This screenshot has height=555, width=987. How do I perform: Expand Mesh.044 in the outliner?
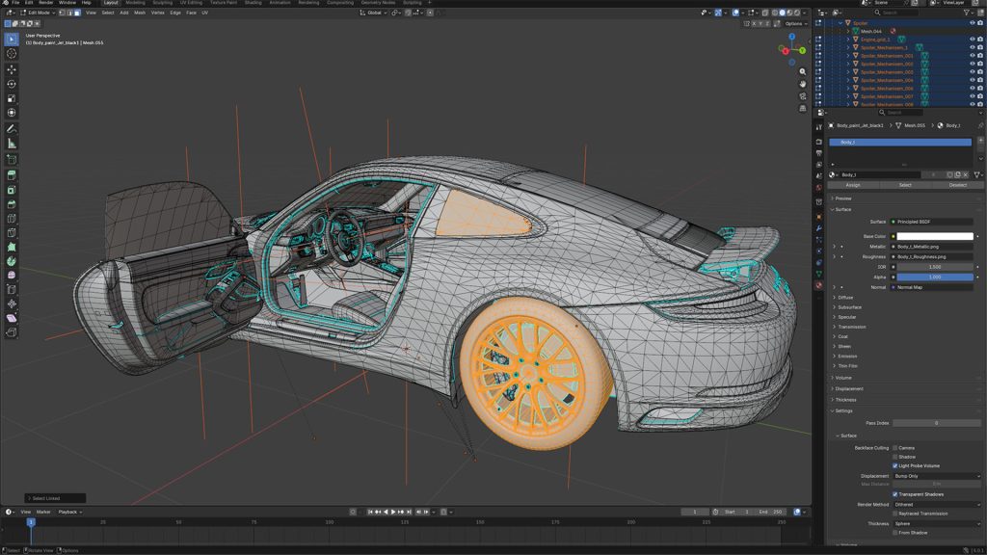(848, 31)
